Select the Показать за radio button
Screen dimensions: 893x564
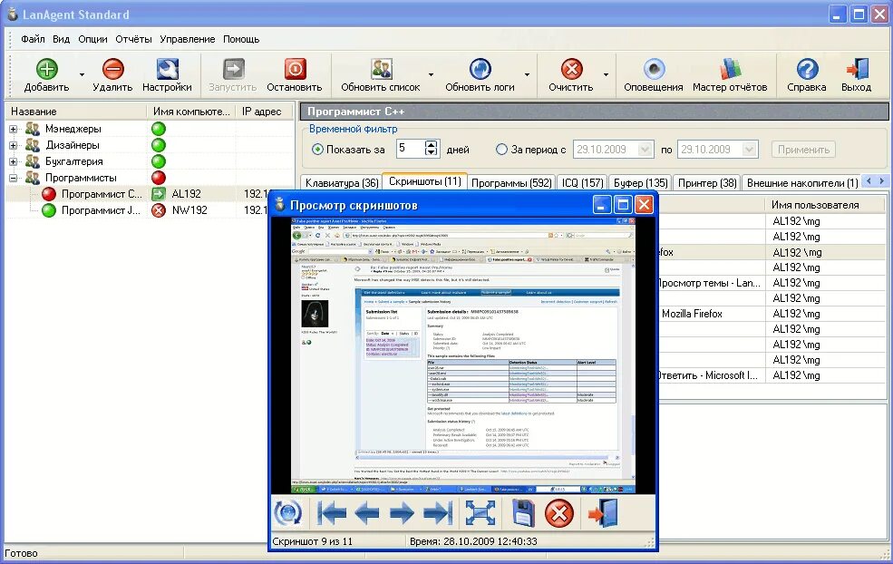click(318, 150)
